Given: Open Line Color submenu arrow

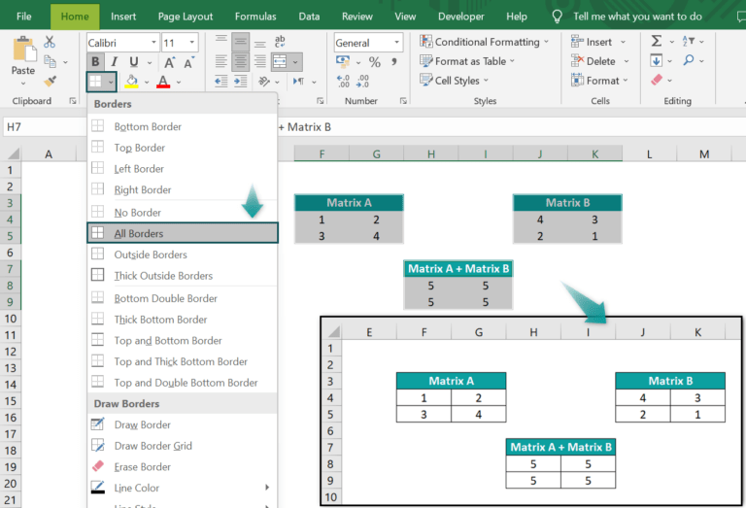Looking at the screenshot, I should (x=267, y=488).
